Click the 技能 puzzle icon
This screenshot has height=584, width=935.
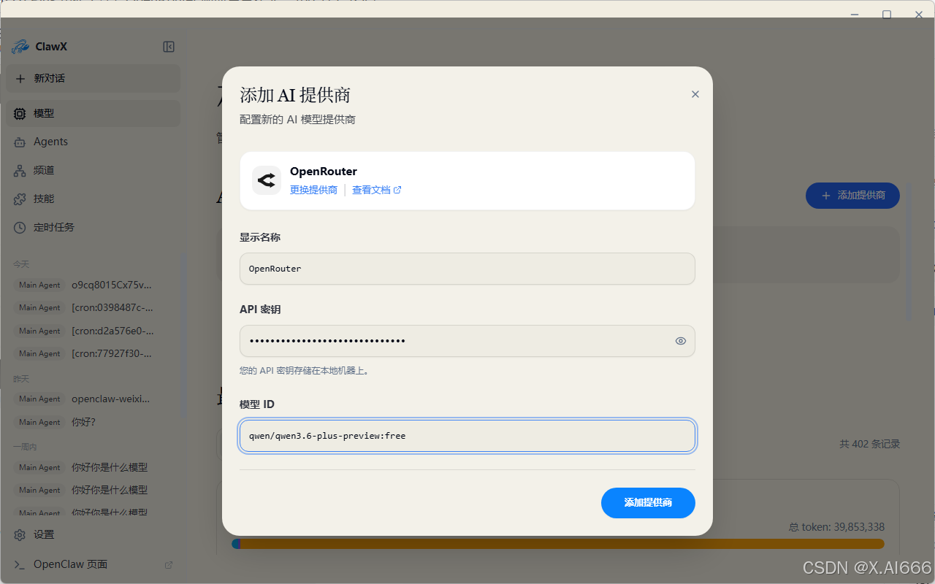(x=20, y=199)
